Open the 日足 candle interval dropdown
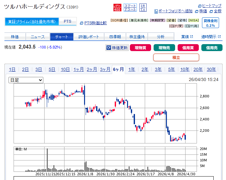The height and width of the screenshot is (180, 226). tap(26, 80)
